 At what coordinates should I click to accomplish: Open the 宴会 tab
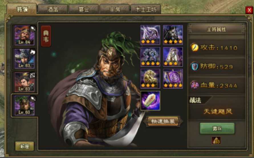coord(84,9)
